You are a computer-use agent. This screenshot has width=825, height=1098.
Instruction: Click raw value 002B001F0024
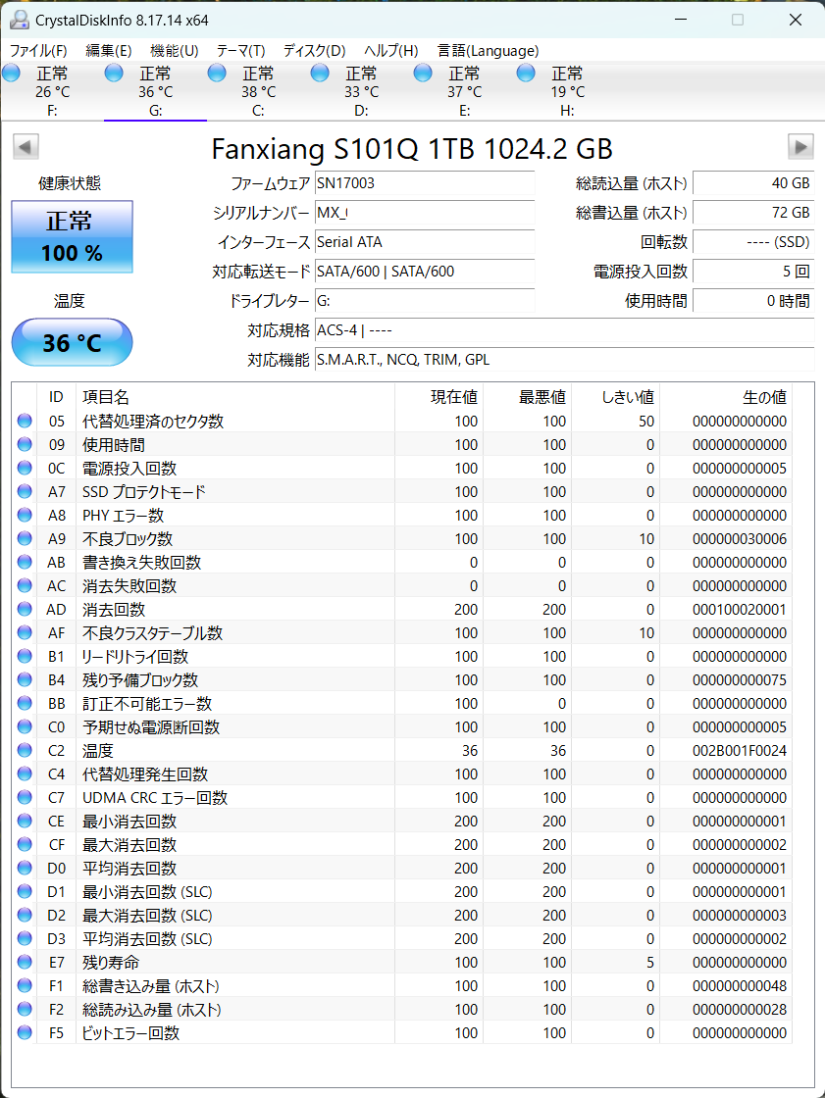tap(740, 751)
